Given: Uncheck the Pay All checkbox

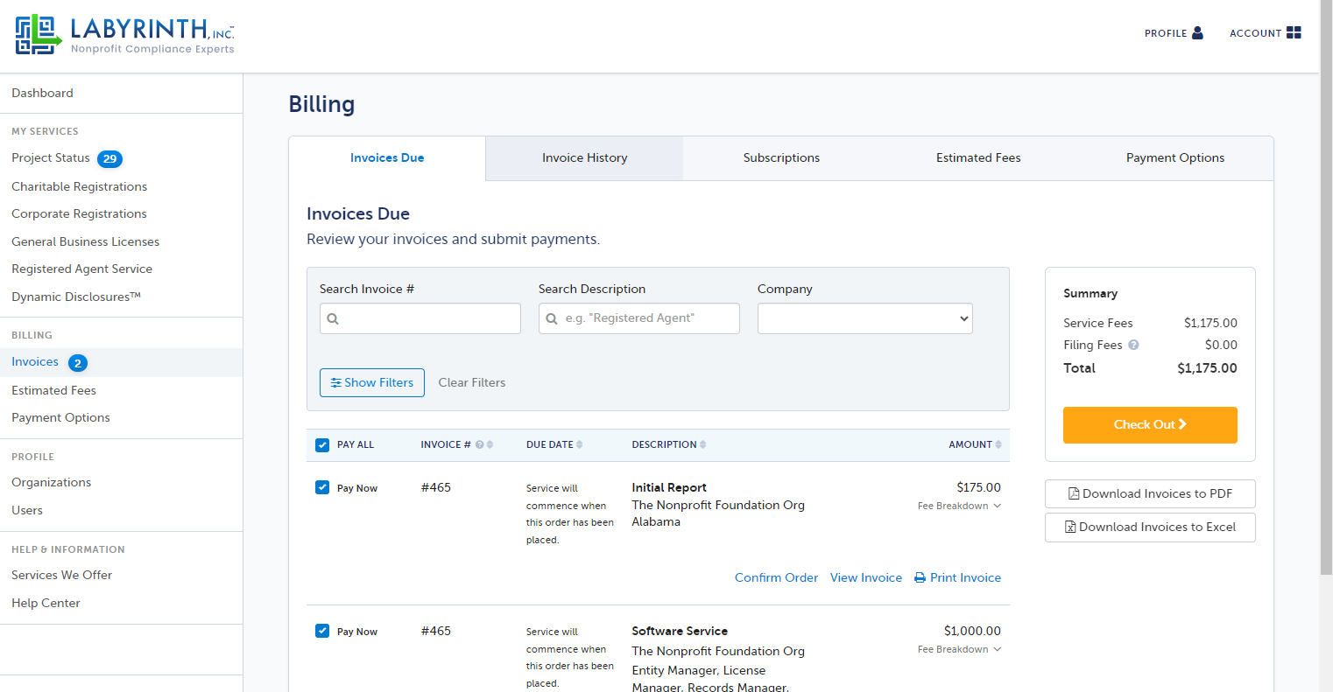Looking at the screenshot, I should click(322, 445).
